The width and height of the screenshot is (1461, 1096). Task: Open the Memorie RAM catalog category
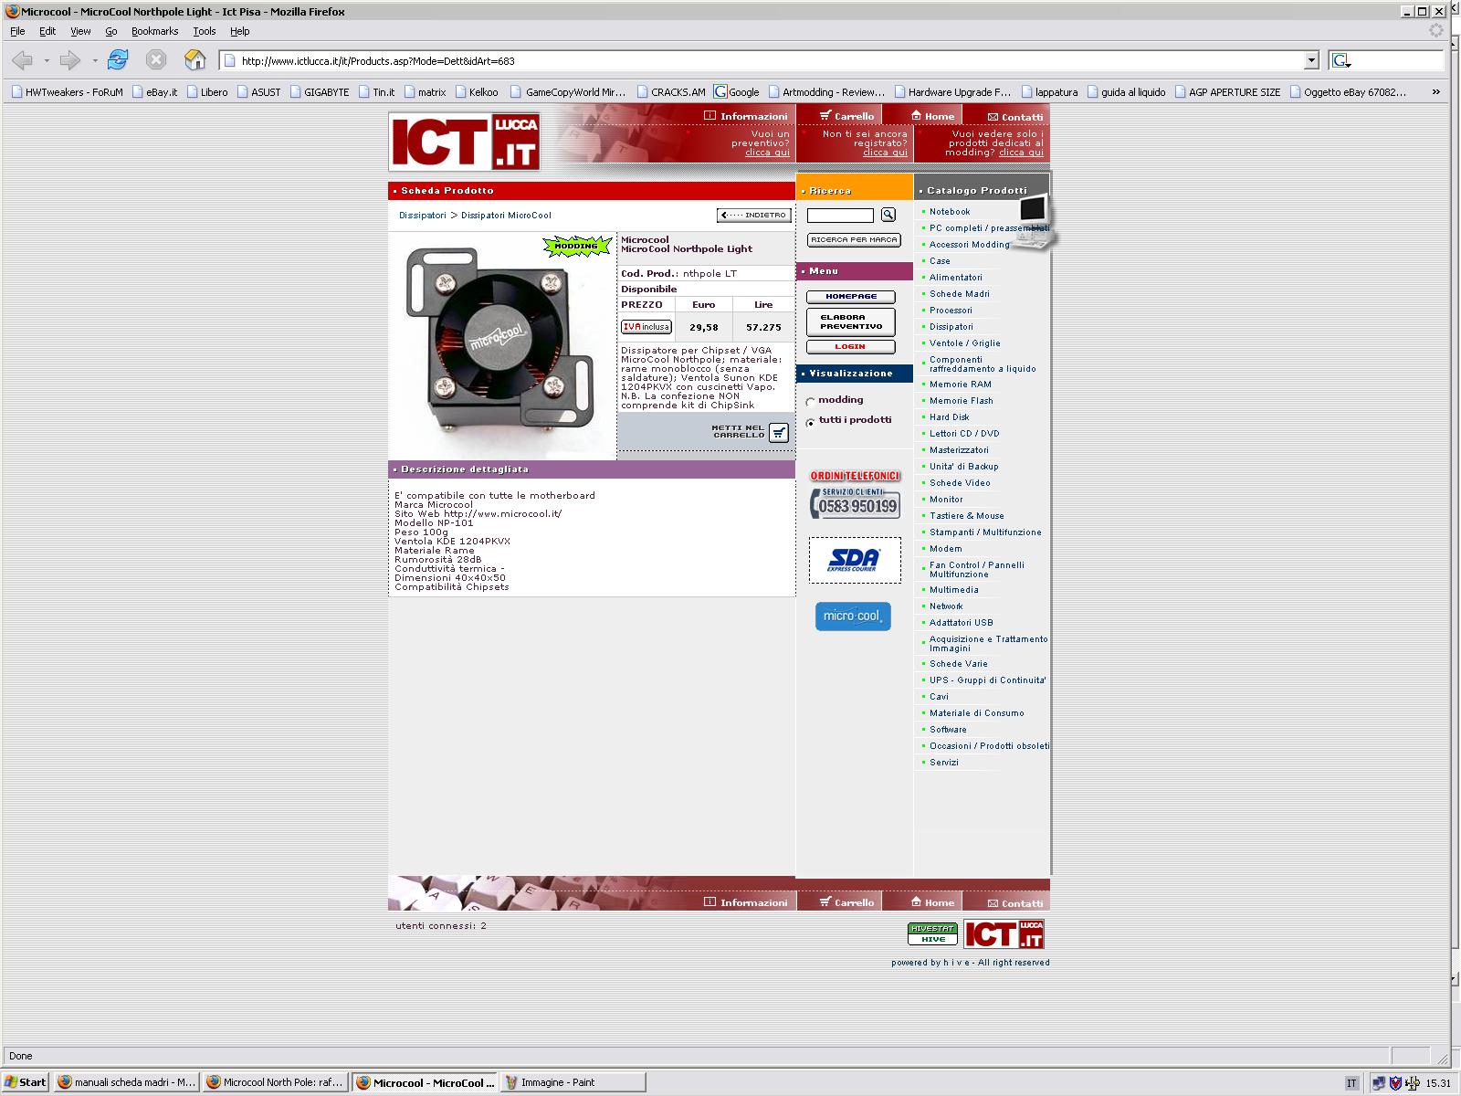pos(960,385)
